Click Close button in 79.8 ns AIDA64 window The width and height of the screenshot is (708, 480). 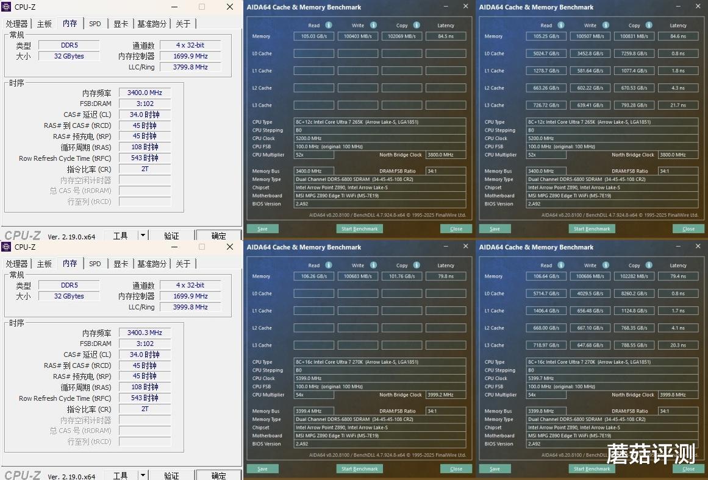pyautogui.click(x=456, y=468)
